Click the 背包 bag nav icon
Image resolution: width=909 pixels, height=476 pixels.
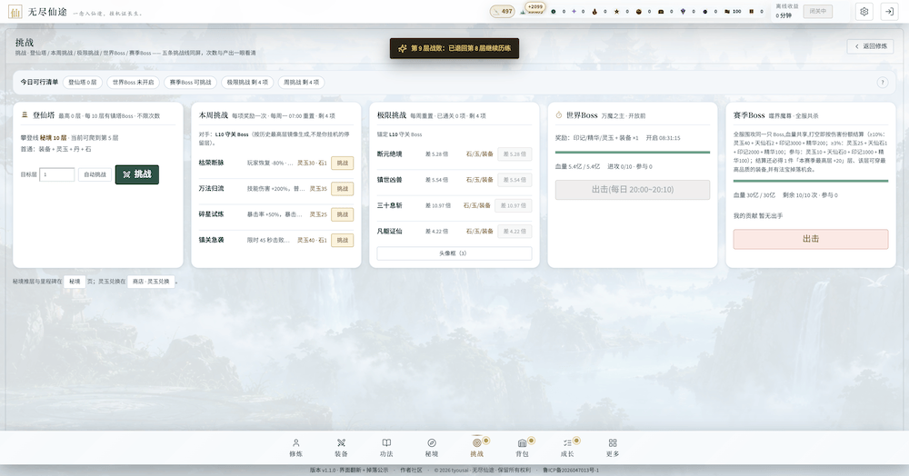coord(522,443)
